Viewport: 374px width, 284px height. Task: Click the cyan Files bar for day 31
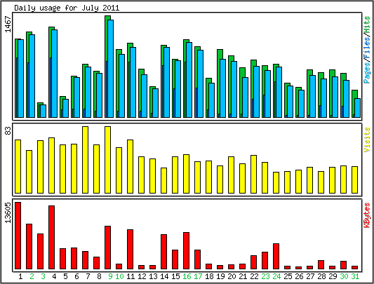[358, 108]
